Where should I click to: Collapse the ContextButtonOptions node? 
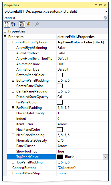(x=9, y=42)
